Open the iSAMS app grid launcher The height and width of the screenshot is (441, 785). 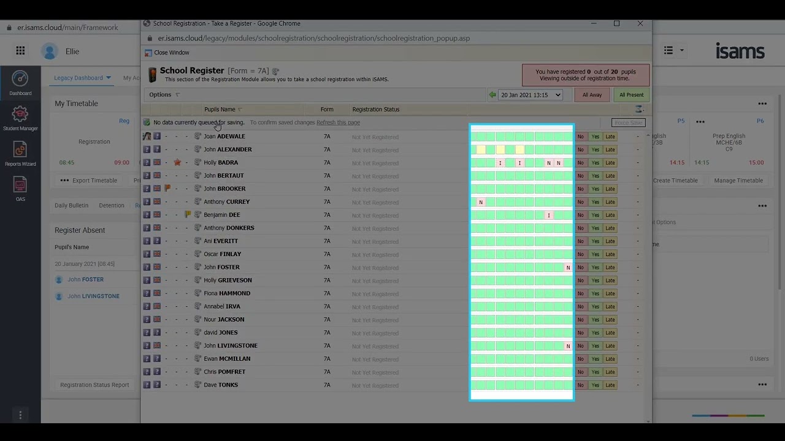(20, 51)
